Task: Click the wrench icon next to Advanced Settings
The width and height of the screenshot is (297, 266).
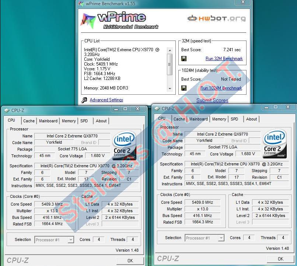Action: [84, 100]
